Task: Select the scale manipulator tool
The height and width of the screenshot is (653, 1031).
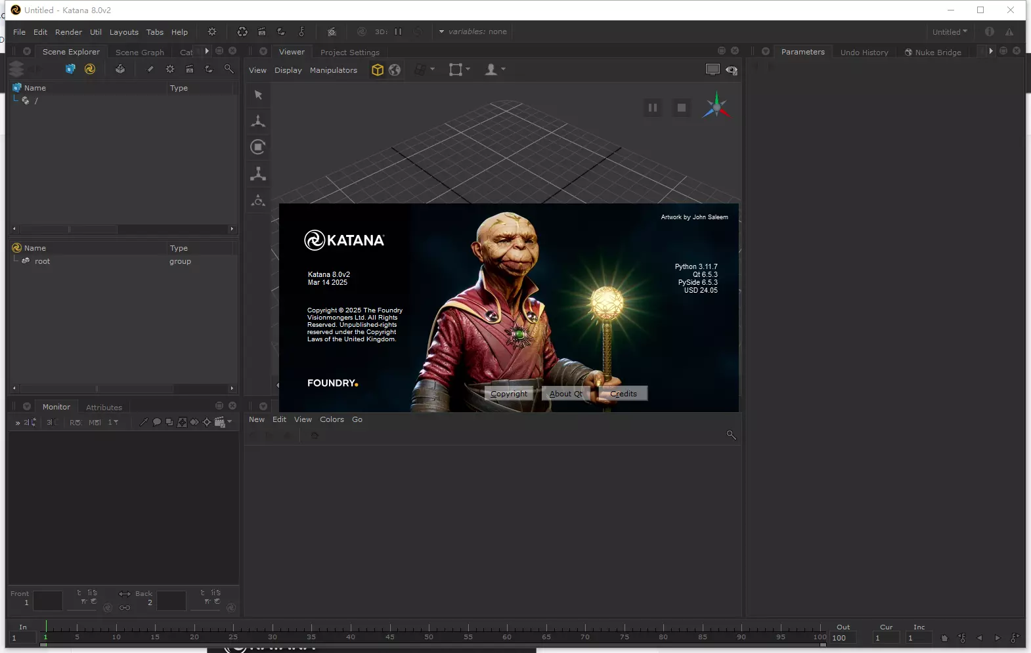Action: pos(258,174)
